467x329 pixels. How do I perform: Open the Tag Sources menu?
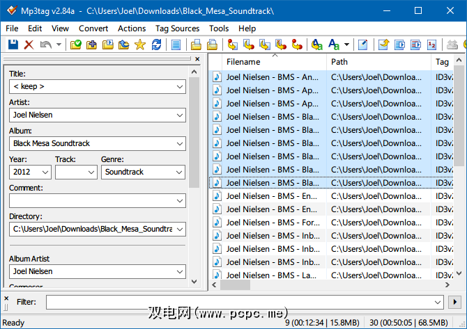[177, 29]
